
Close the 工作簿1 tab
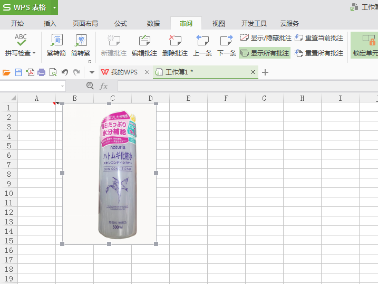click(x=253, y=72)
